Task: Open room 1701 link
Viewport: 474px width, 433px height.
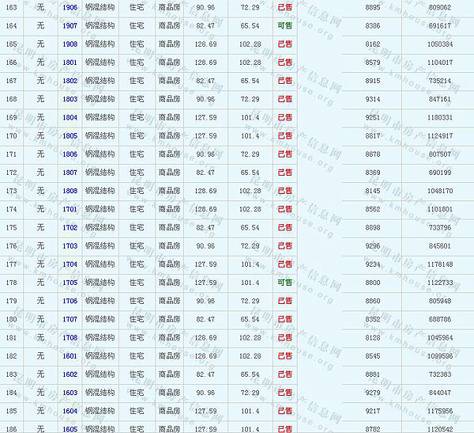Action: pos(70,209)
